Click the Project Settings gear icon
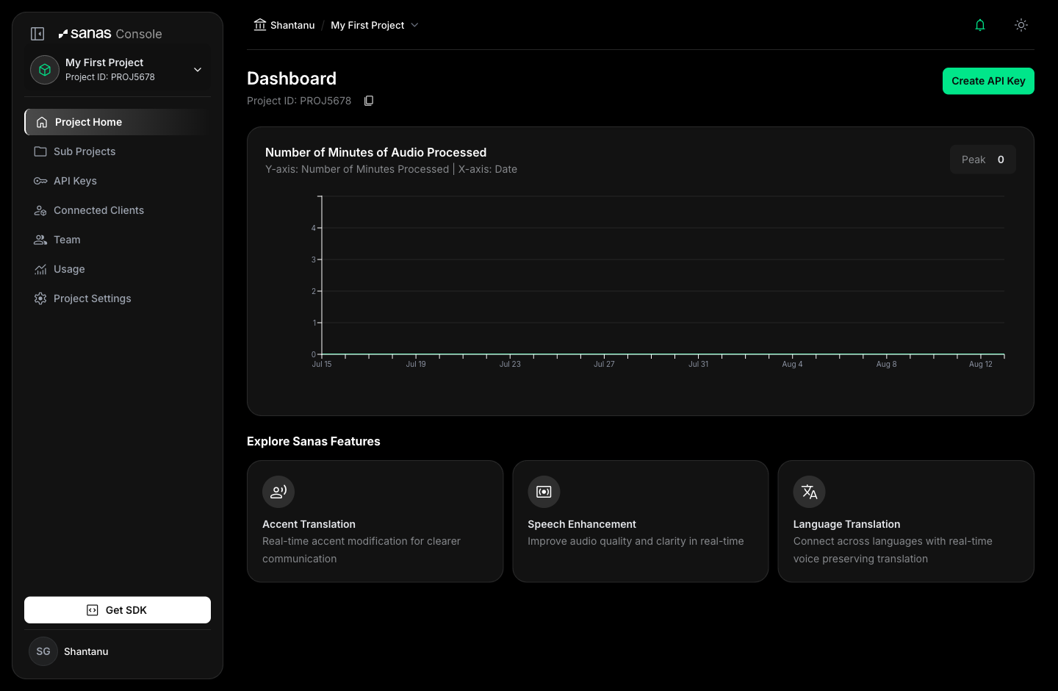 [40, 298]
